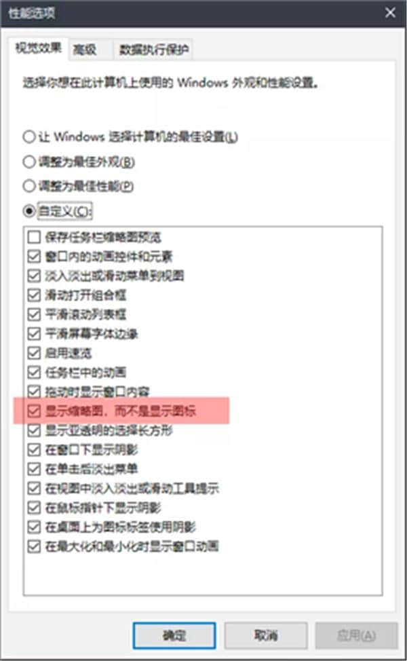Click the 取消 button
The image size is (407, 661).
265,635
